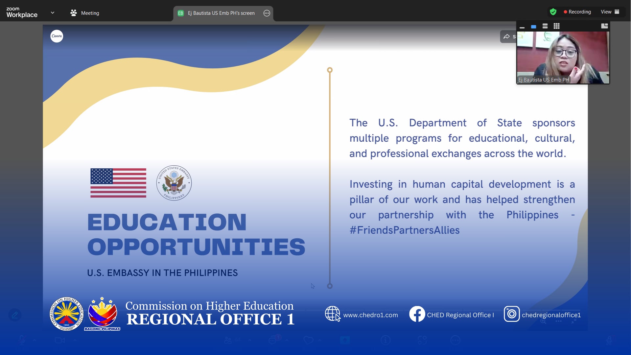Click the US Embassy Philippines seal
The image size is (631, 355).
point(174,183)
